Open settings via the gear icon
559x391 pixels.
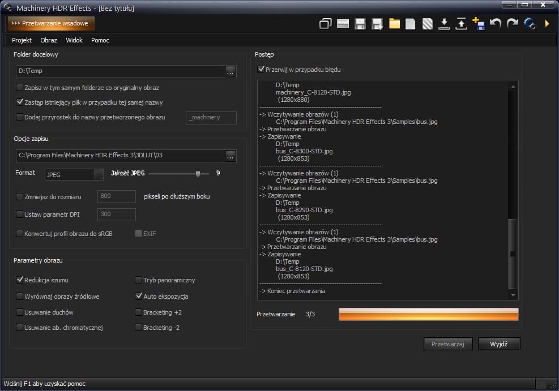coord(530,24)
